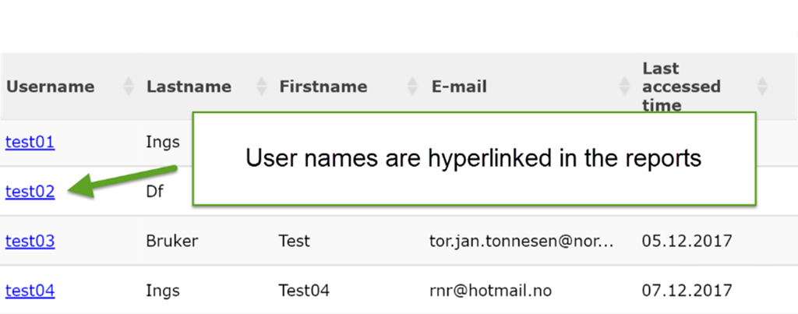
Task: Click sort arrows beside Last accessed time
Action: (x=762, y=87)
